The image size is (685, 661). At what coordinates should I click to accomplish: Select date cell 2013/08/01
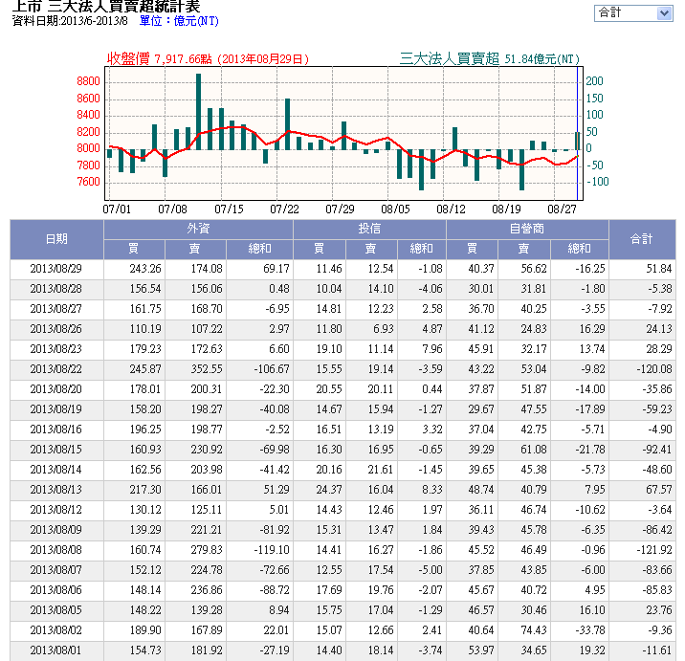point(55,650)
